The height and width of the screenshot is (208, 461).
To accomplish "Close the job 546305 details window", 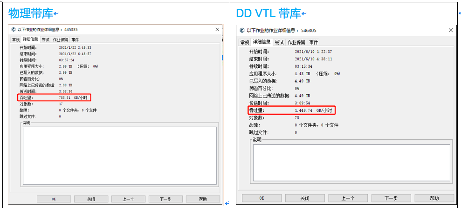I will [451, 30].
